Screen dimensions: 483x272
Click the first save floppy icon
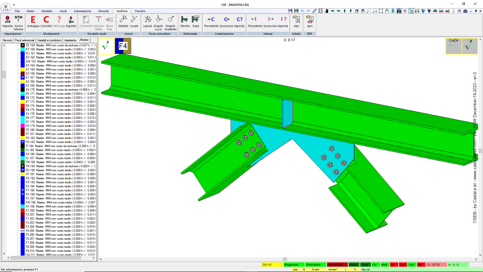pyautogui.click(x=290, y=11)
